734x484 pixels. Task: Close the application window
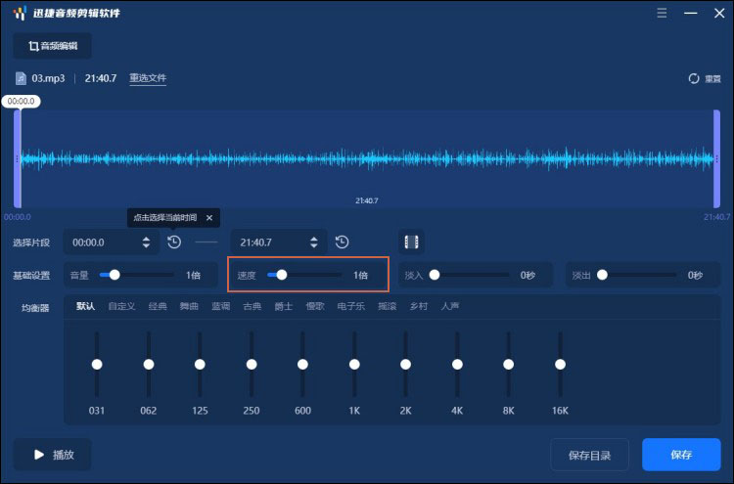719,13
